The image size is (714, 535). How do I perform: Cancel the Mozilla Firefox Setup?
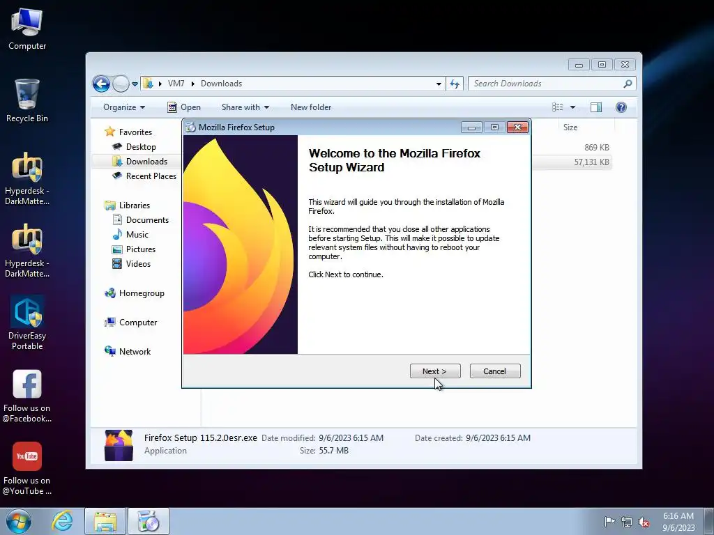[495, 371]
